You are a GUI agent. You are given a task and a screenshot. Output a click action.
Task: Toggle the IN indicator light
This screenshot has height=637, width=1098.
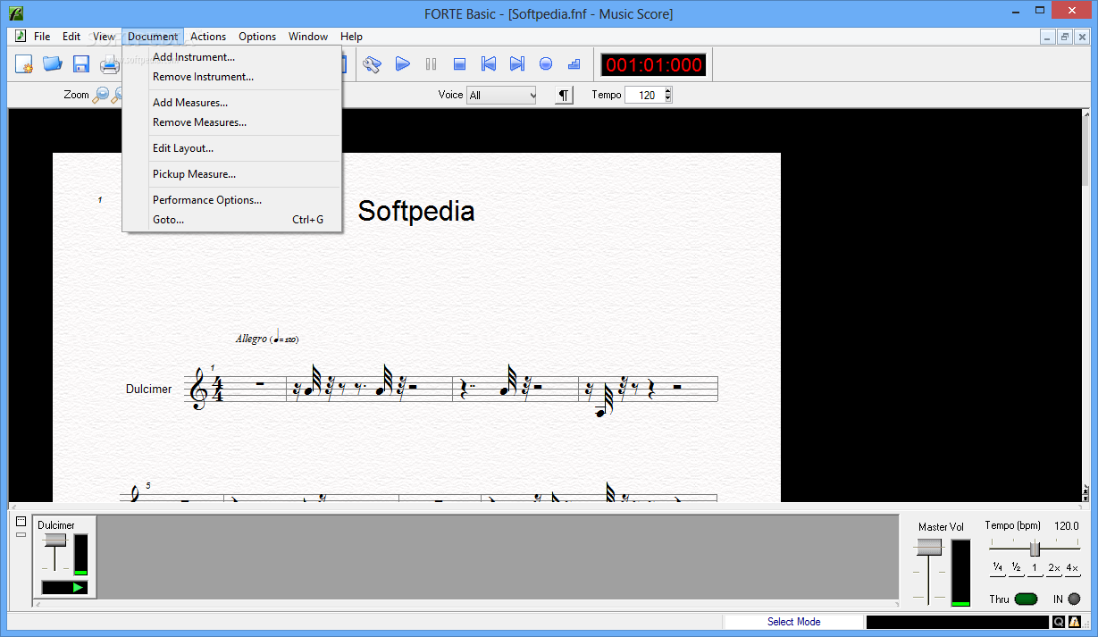[x=1074, y=599]
